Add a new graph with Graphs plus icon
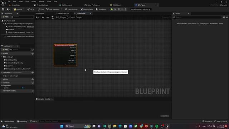The image size is (229, 129). (x=33, y=54)
